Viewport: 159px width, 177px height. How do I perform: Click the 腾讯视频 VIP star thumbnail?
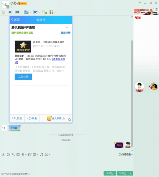(x=23, y=47)
